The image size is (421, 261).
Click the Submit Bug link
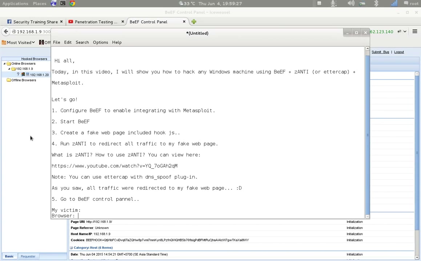coord(380,52)
